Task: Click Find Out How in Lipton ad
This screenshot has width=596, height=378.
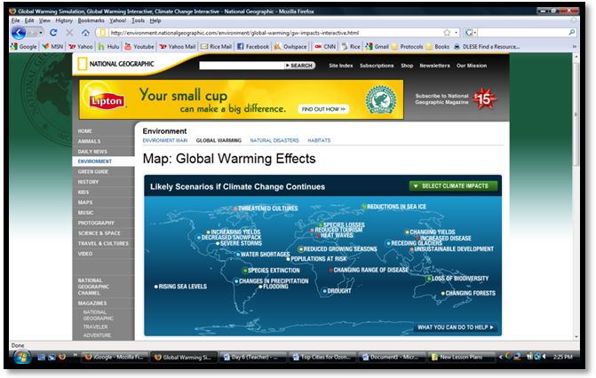Action: tap(323, 109)
